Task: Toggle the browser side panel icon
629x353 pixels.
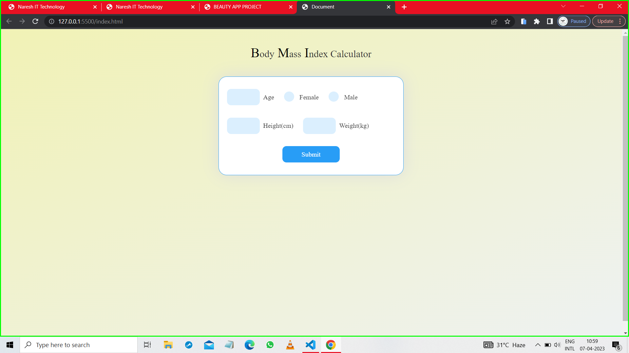Action: pos(550,22)
